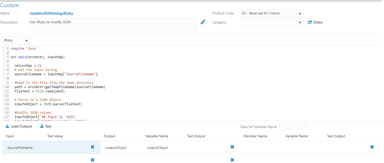Click the comment # Parse to a JSON Object

(38, 100)
